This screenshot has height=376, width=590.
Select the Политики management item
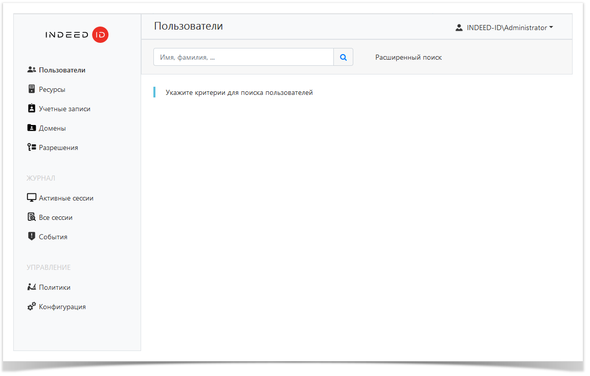(x=54, y=286)
